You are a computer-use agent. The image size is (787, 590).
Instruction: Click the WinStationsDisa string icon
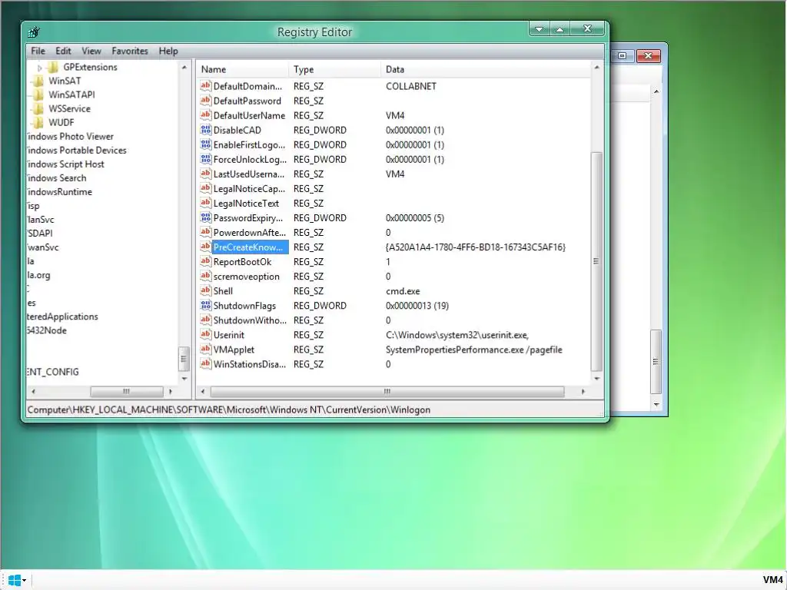pyautogui.click(x=205, y=363)
